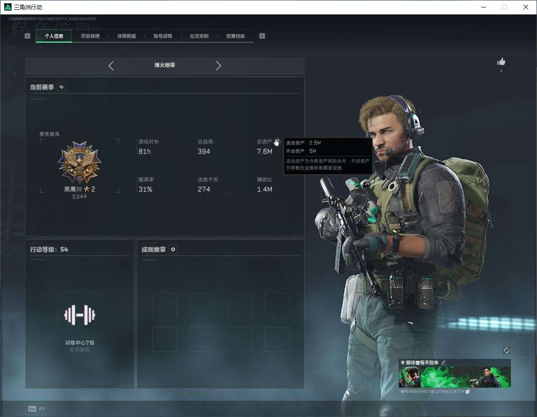The height and width of the screenshot is (417, 537).
Task: Open 成就徽章 settings gear
Action: 173,249
